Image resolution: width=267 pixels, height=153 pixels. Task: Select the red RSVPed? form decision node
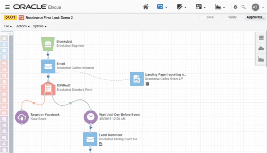point(48,88)
